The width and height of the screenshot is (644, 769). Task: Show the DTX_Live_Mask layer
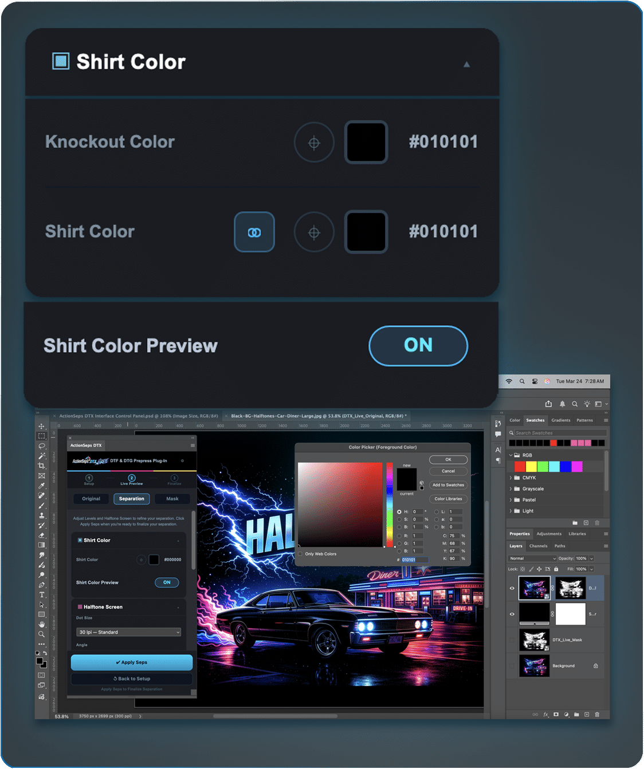click(512, 640)
